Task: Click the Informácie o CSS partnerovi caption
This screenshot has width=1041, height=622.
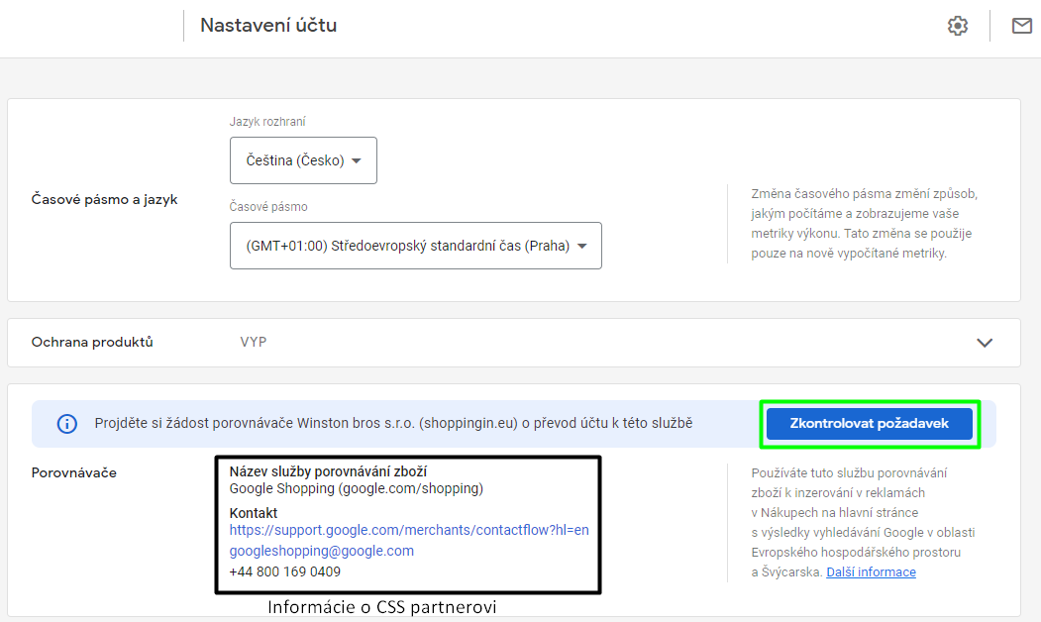Action: click(x=381, y=607)
